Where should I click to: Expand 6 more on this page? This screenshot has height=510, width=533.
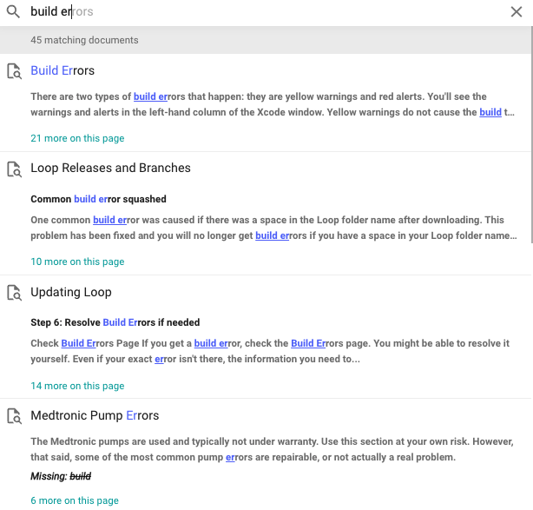point(75,500)
